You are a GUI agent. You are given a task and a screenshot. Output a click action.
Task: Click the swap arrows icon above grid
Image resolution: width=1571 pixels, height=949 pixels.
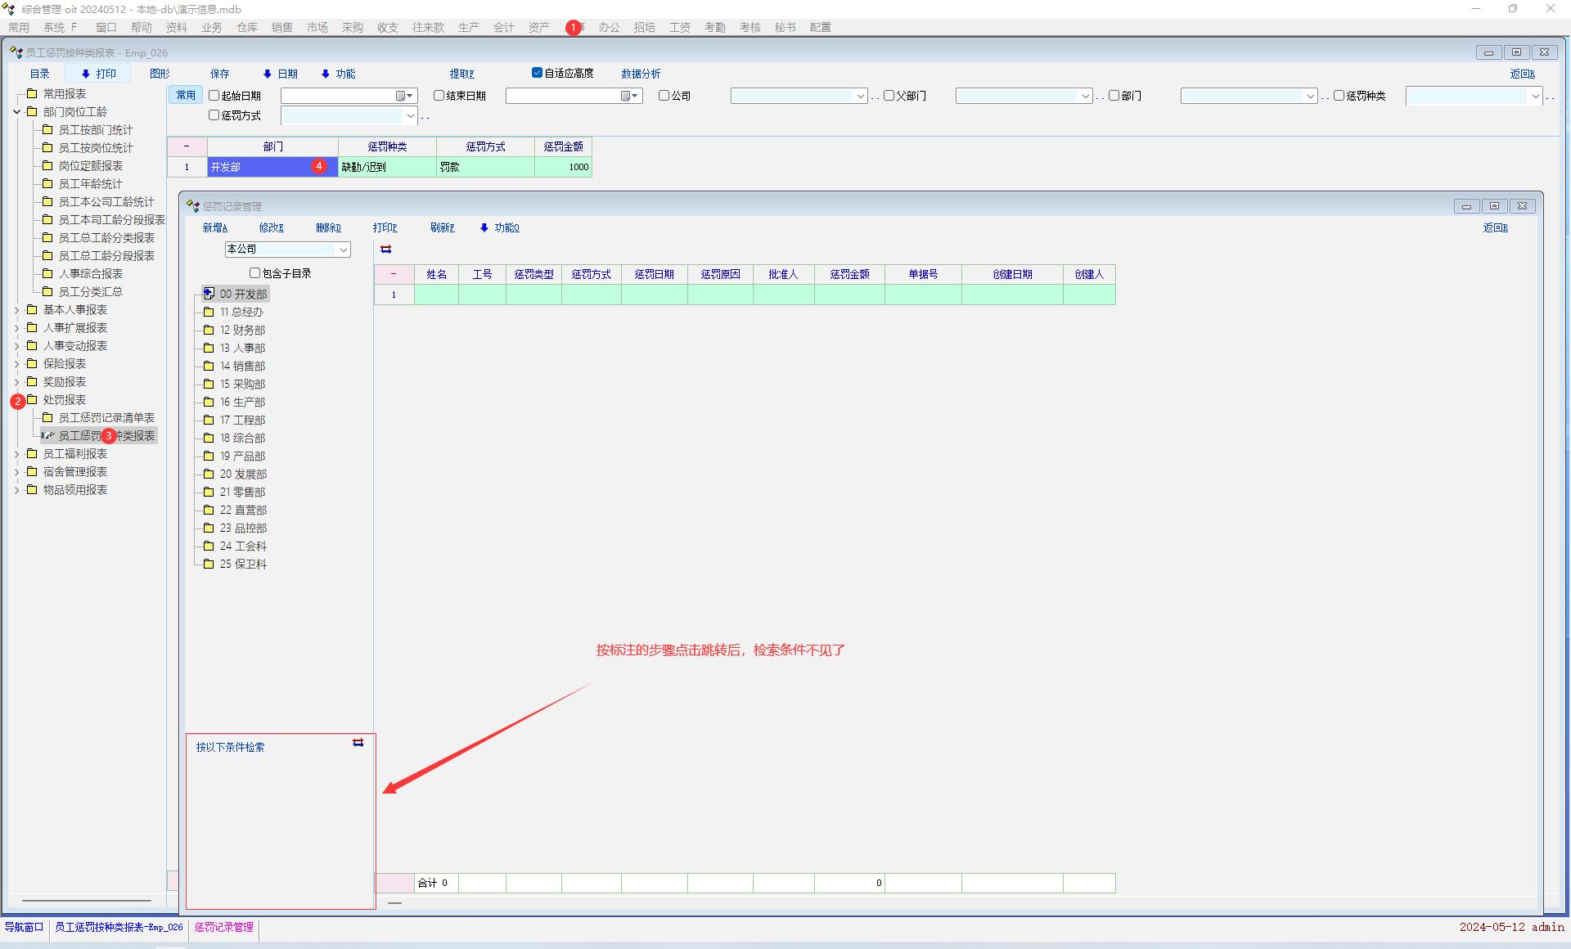click(386, 250)
